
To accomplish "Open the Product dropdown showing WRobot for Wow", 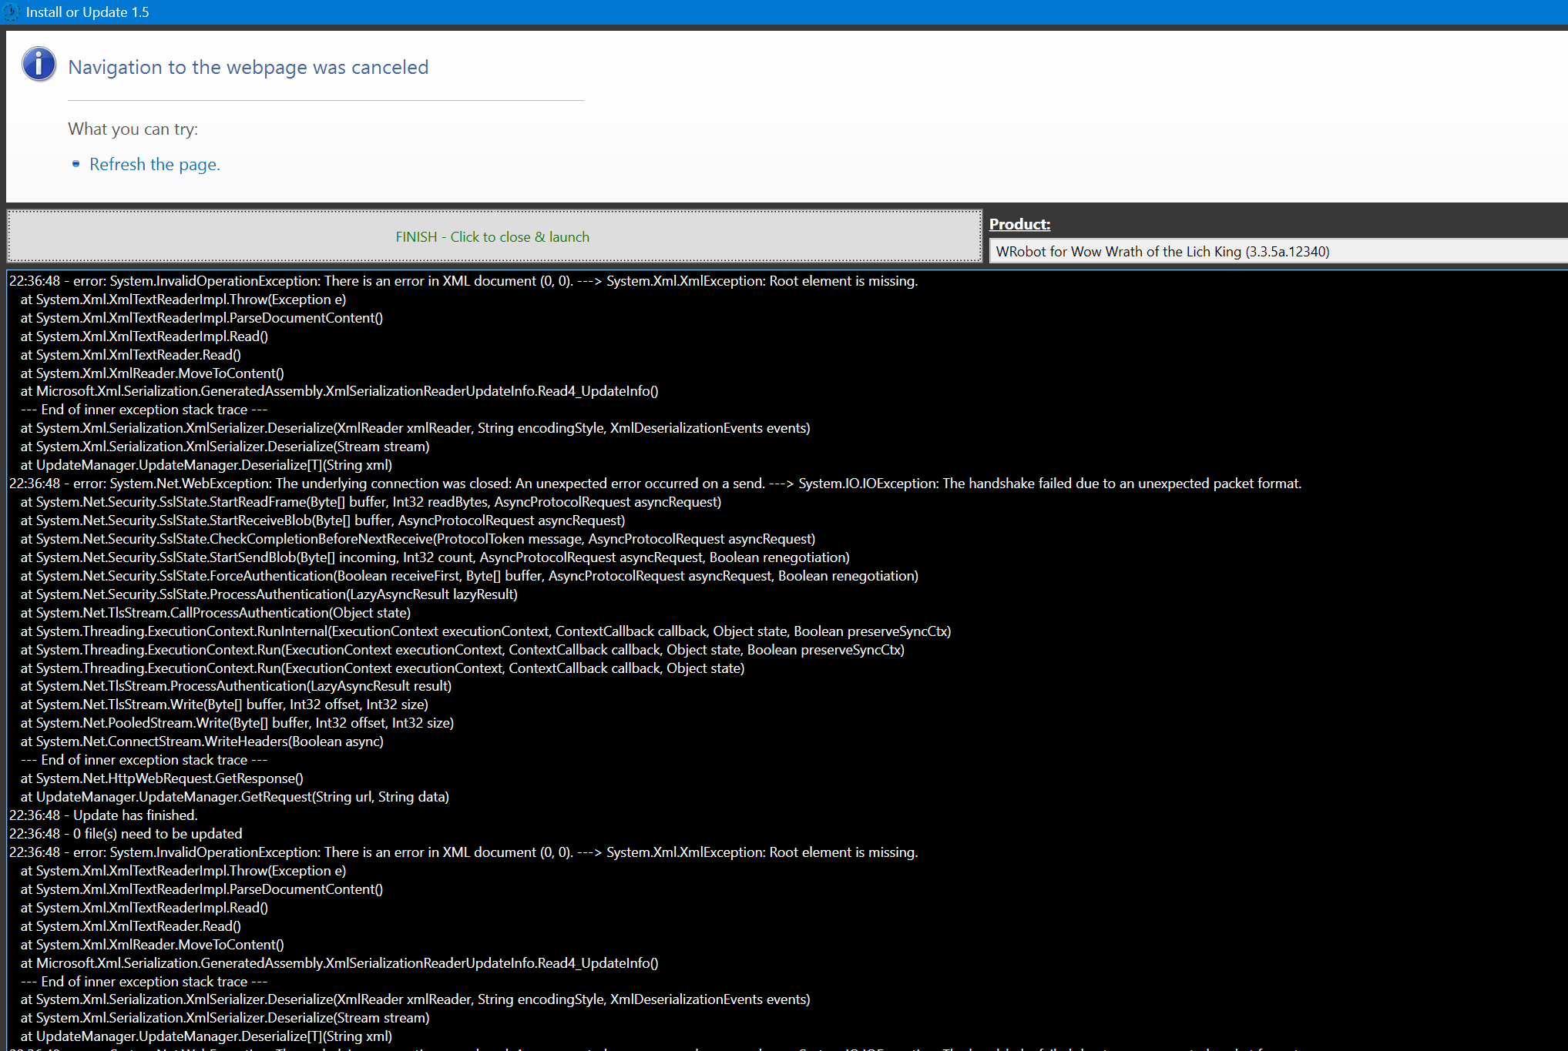I will click(x=1278, y=251).
